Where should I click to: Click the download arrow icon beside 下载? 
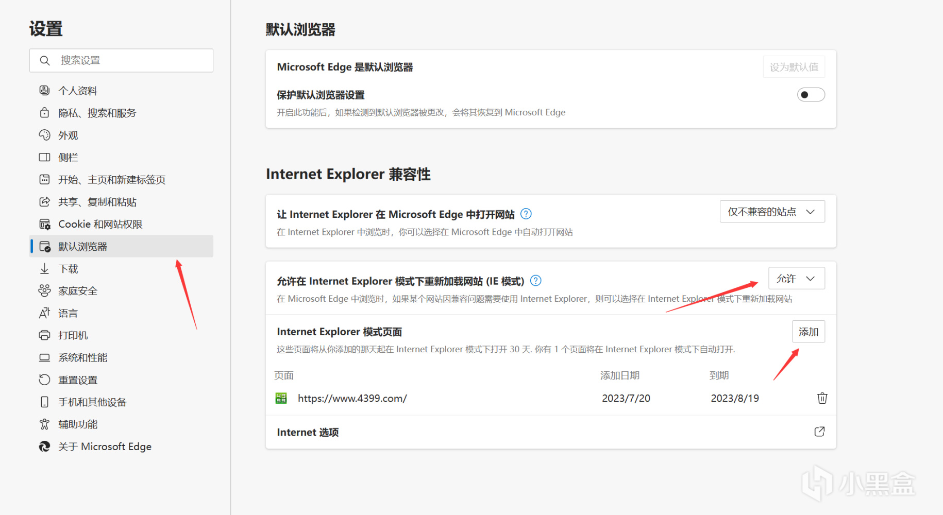(x=45, y=268)
